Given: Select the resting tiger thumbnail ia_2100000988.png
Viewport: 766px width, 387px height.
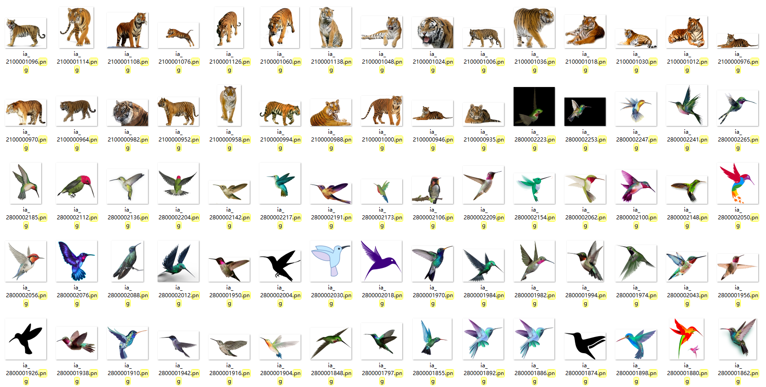Looking at the screenshot, I should click(x=331, y=112).
